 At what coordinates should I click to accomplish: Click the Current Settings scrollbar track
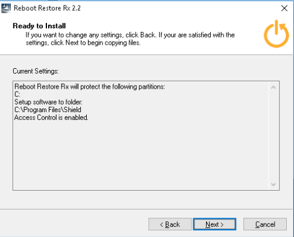pos(273,136)
